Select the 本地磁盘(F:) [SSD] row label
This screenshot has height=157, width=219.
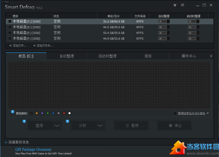pyautogui.click(x=27, y=38)
